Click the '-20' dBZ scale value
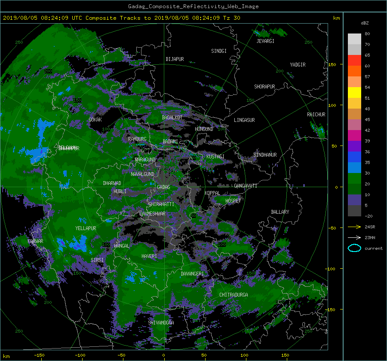The height and width of the screenshot is (361, 387). [369, 216]
